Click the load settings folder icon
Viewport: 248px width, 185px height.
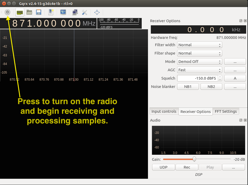pyautogui.click(x=29, y=12)
